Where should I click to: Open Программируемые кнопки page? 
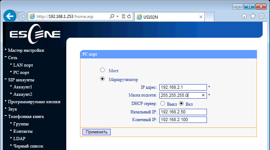pyautogui.click(x=34, y=102)
